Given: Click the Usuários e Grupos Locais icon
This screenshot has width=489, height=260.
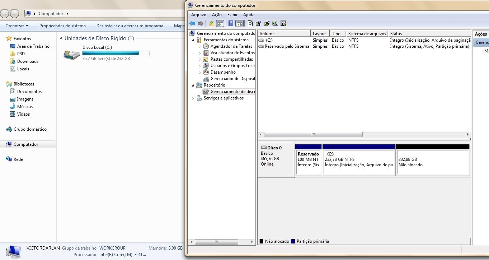Looking at the screenshot, I should tap(206, 66).
